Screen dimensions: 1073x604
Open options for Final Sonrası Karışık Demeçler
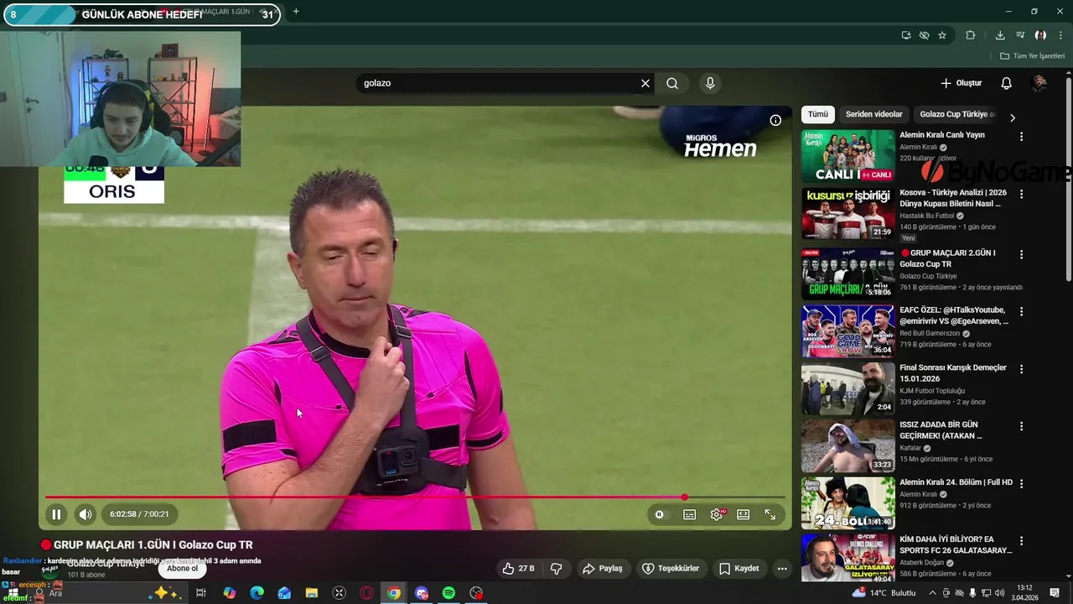[x=1021, y=368]
